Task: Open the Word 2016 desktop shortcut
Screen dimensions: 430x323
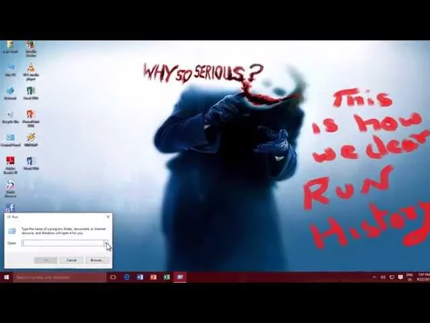Action: pyautogui.click(x=31, y=164)
